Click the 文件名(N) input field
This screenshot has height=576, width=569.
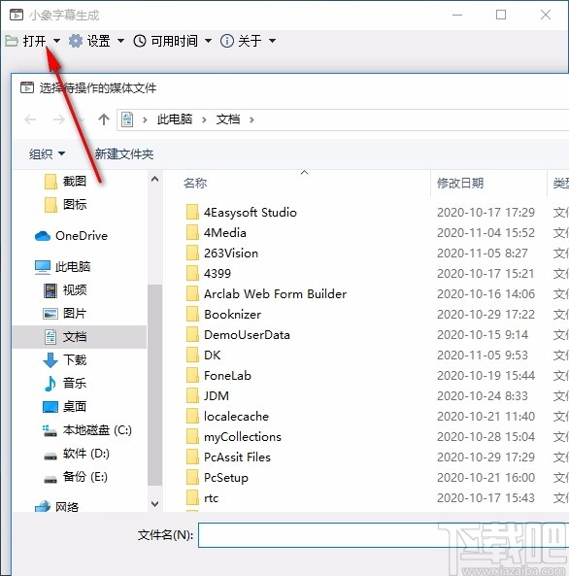pyautogui.click(x=384, y=535)
